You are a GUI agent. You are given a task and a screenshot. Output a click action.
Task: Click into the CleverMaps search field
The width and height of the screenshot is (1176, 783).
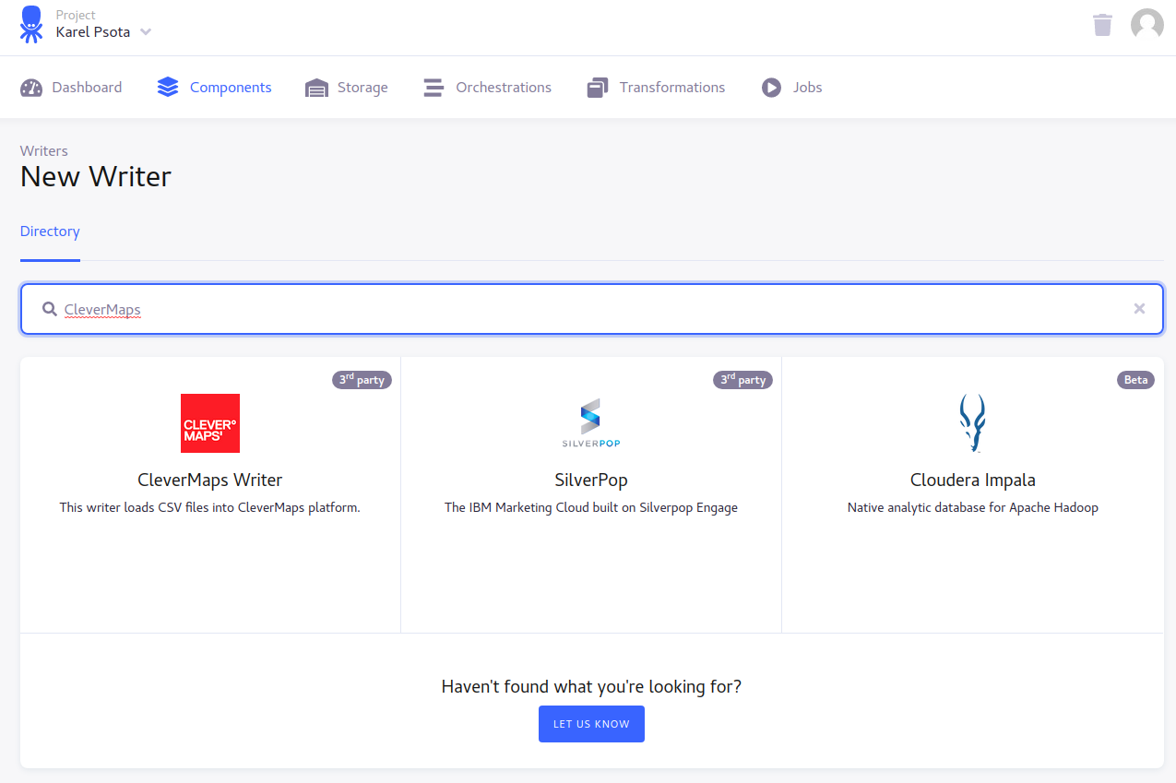590,309
